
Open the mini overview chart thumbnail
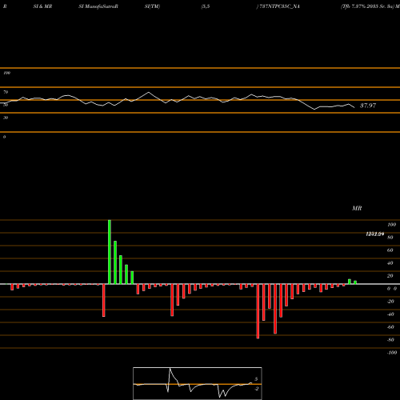click(198, 383)
